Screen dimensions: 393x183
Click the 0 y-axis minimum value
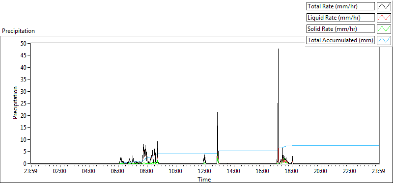pos(25,163)
